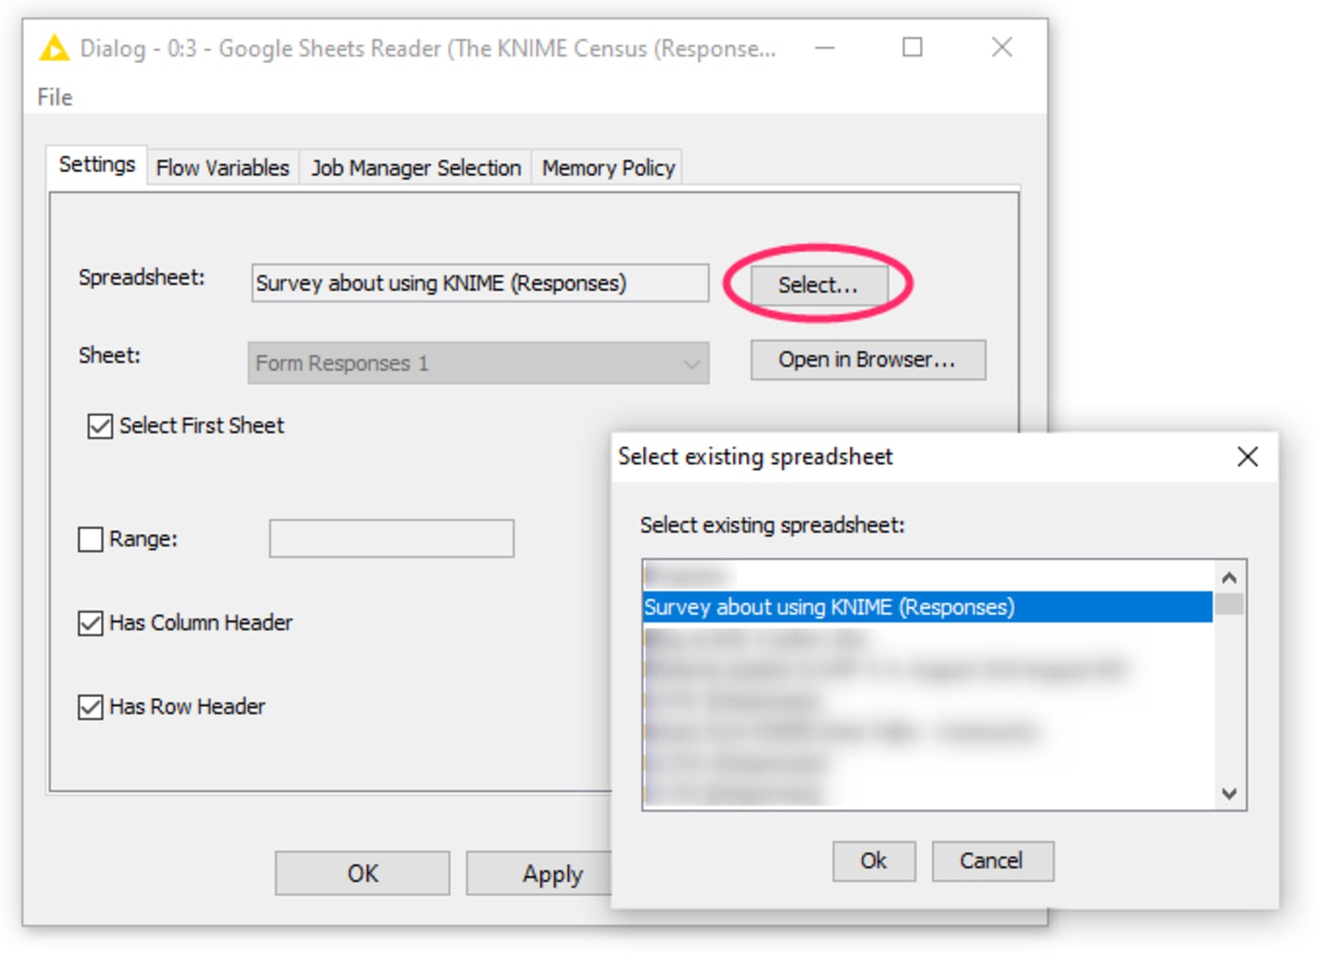Toggle the Has Column Header checkbox

click(90, 623)
